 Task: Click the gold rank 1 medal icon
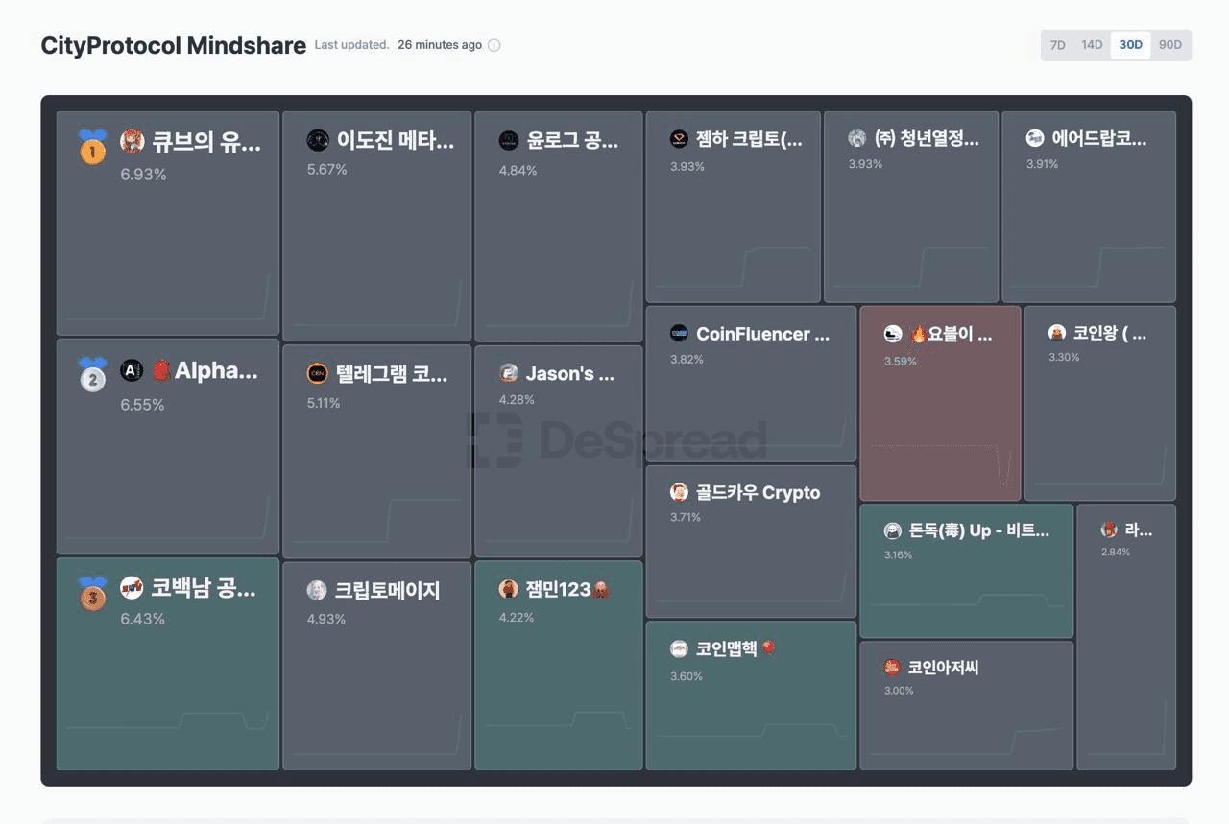(x=92, y=147)
